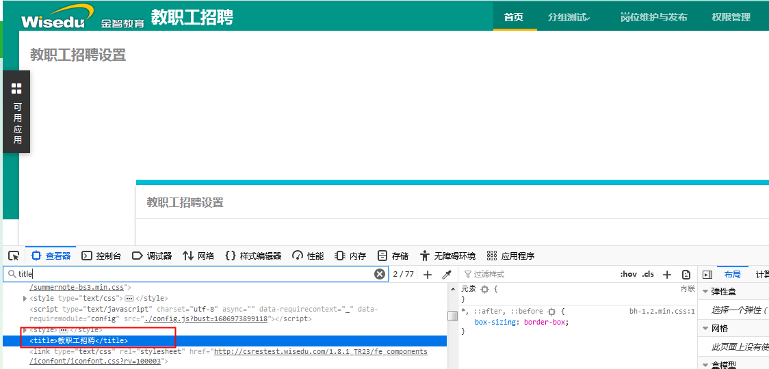
Task: Clear the HTML search box
Action: pos(380,275)
